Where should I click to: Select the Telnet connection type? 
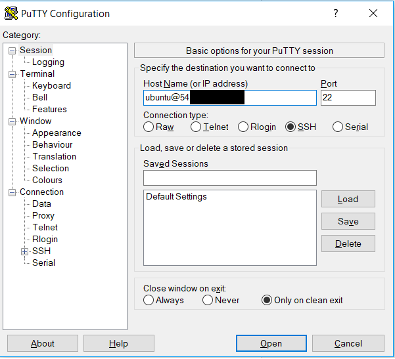click(196, 127)
